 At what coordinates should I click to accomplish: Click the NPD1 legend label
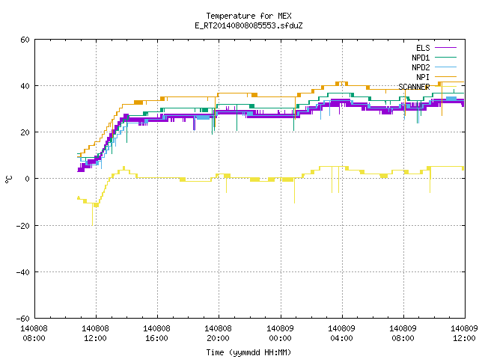tap(421, 58)
